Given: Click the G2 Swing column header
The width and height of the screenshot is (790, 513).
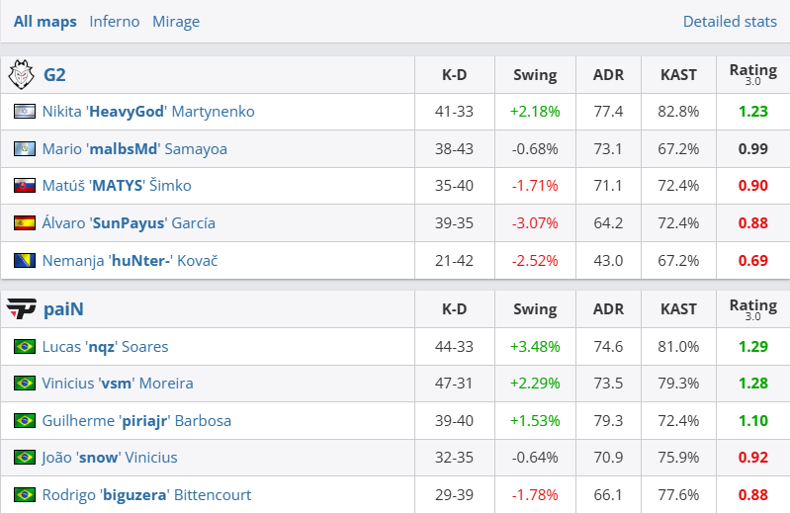Looking at the screenshot, I should click(x=535, y=75).
